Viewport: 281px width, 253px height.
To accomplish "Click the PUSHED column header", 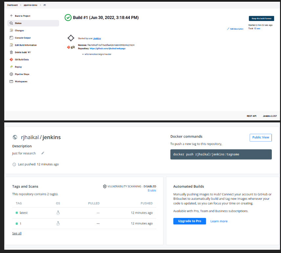I will (x=147, y=203).
